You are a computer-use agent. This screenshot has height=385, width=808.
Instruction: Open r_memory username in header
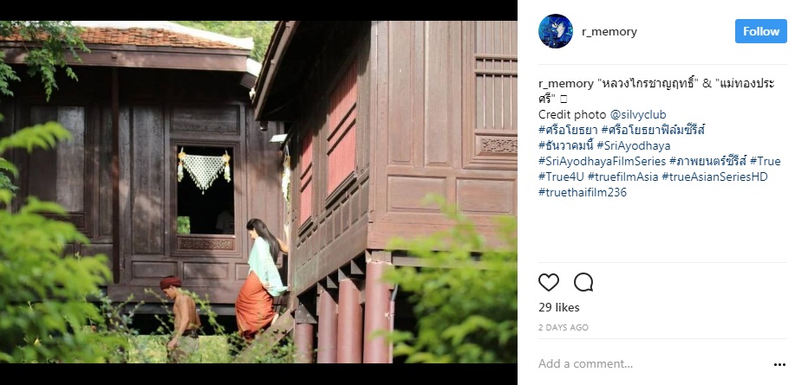[609, 32]
